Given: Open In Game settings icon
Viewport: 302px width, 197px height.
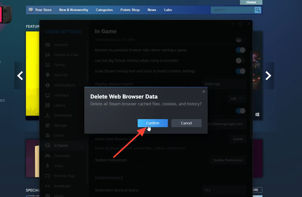Looking at the screenshot, I should [x=48, y=145].
